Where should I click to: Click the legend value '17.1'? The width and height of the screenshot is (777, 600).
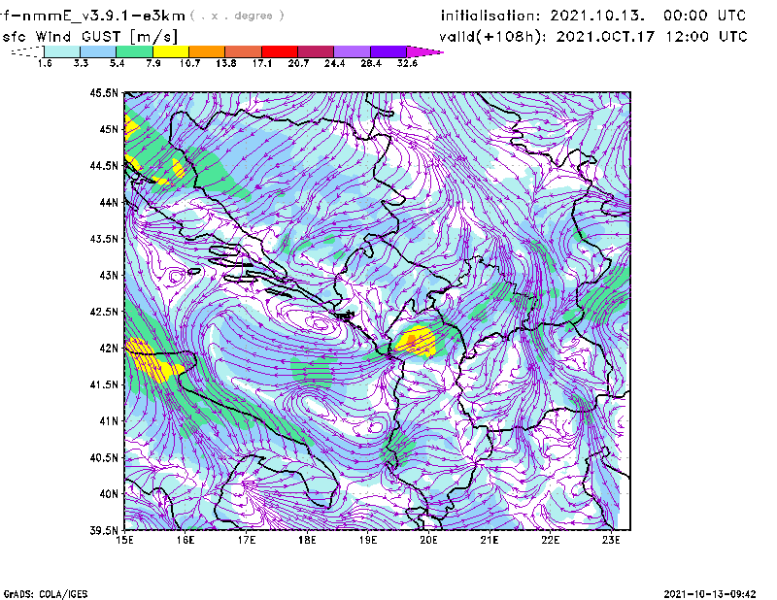pyautogui.click(x=262, y=63)
